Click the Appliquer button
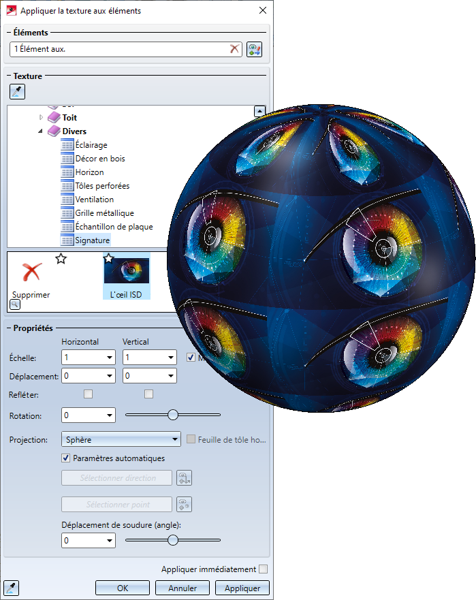This screenshot has height=600, width=476. pyautogui.click(x=242, y=588)
